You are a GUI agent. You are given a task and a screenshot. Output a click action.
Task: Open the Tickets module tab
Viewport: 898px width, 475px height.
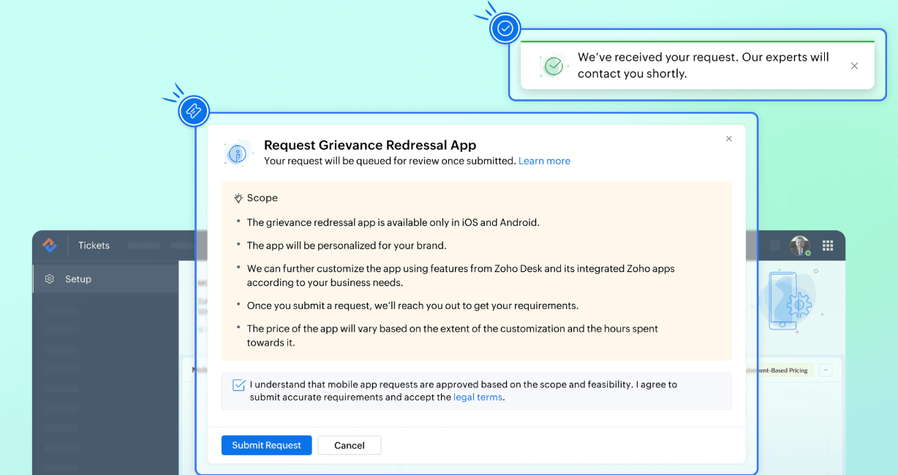[x=94, y=246]
